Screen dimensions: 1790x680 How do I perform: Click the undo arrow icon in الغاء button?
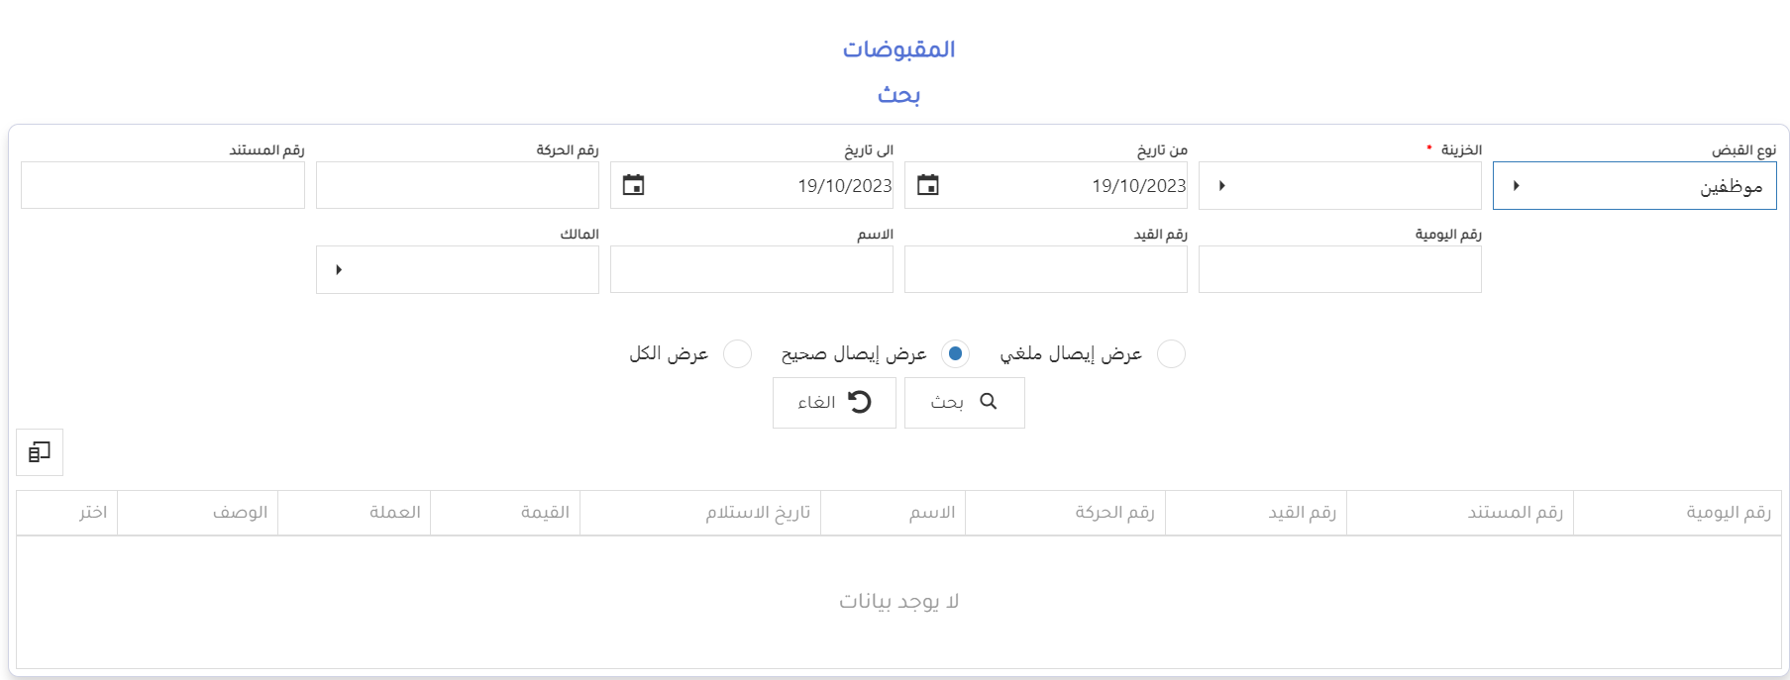pyautogui.click(x=859, y=402)
